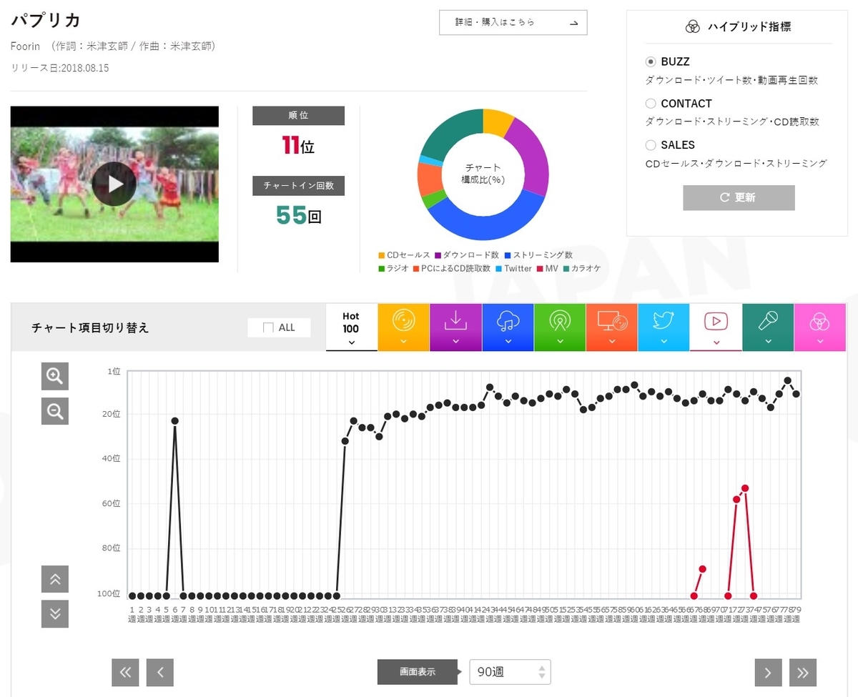Toggle the blue streaming cloud chart tab
Viewport: 858px width, 697px height.
click(x=508, y=327)
